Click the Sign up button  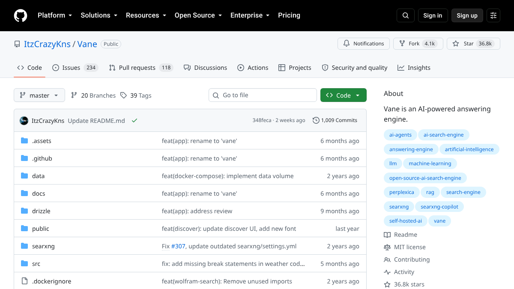[x=467, y=15]
